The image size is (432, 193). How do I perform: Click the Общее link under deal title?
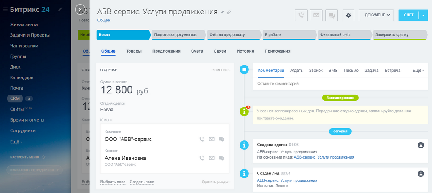tap(104, 20)
